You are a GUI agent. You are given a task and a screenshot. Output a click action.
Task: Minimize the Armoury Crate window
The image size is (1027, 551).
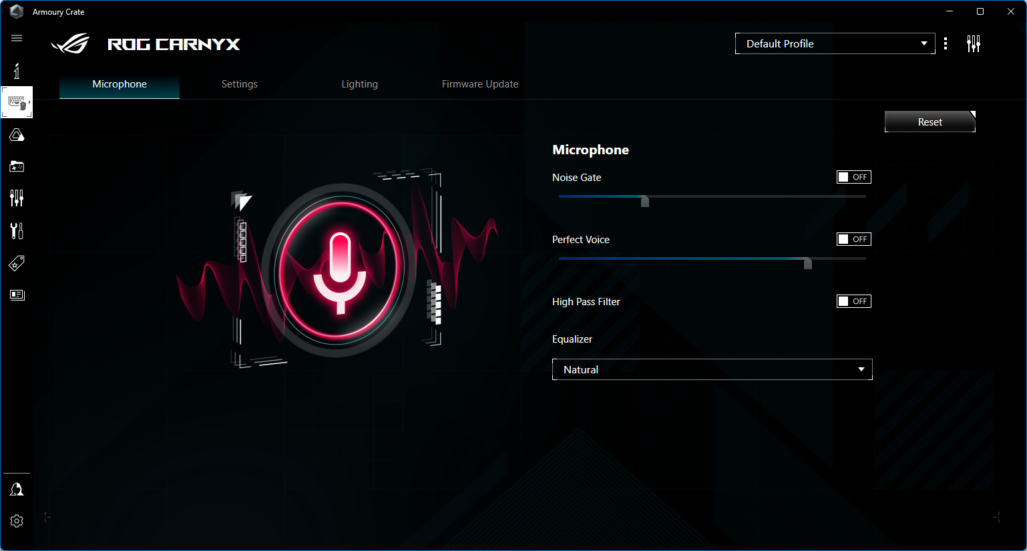click(950, 11)
